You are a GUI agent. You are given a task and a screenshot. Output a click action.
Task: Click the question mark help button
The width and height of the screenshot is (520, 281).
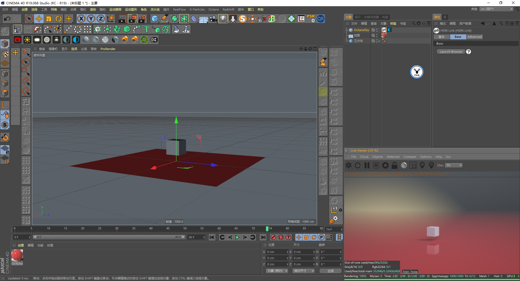pyautogui.click(x=469, y=52)
